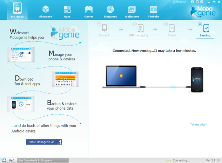Click the phone illustration

point(197,80)
